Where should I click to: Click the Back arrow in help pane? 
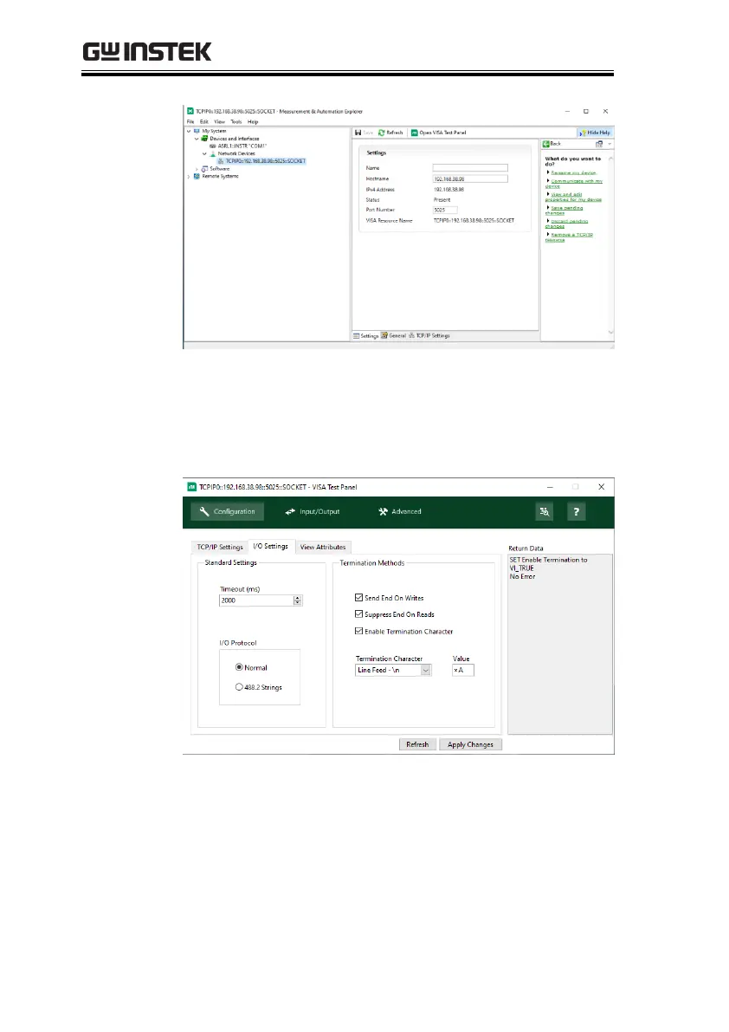click(545, 143)
